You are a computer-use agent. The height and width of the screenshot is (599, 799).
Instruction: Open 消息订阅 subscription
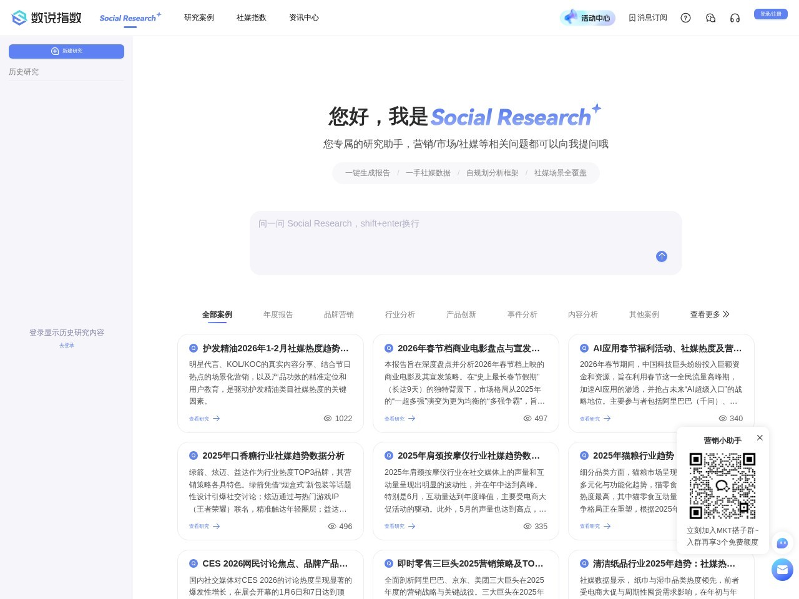coord(648,17)
